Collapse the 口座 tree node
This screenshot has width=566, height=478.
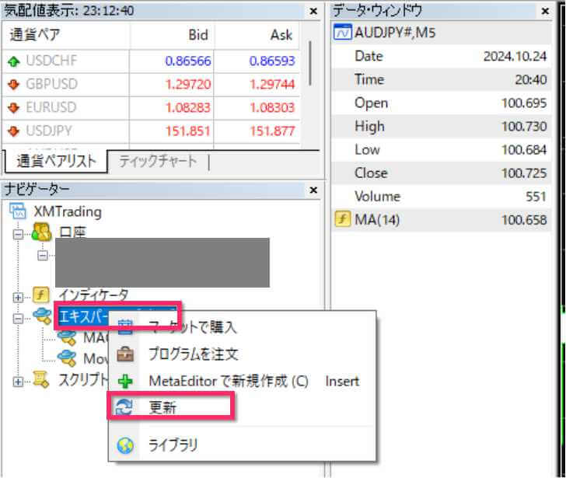[19, 232]
